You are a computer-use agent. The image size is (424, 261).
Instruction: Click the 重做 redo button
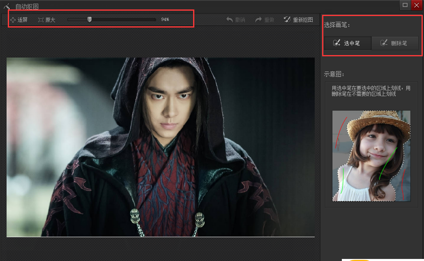(x=265, y=20)
